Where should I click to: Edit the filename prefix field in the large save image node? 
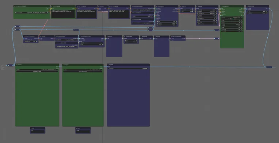click(128, 68)
